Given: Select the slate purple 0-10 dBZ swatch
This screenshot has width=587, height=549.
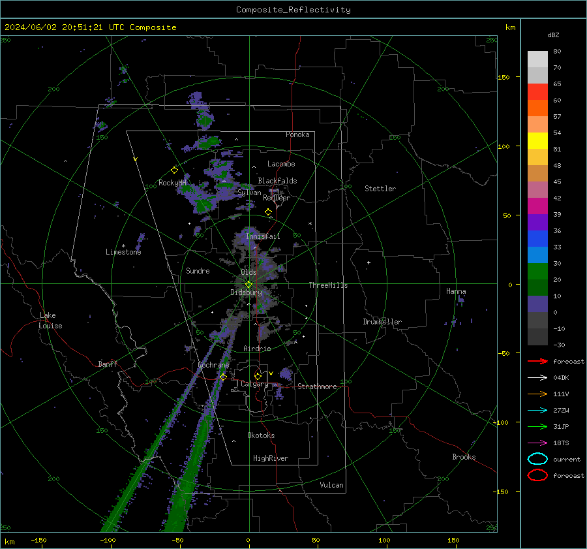Looking at the screenshot, I should [x=537, y=304].
